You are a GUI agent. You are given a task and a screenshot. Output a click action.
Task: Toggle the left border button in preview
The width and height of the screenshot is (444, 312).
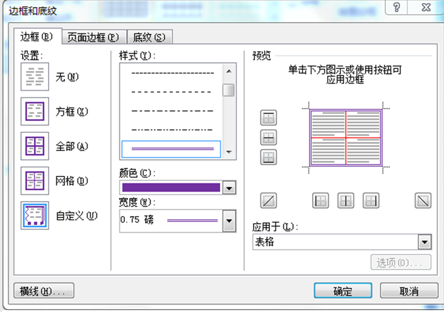321,201
